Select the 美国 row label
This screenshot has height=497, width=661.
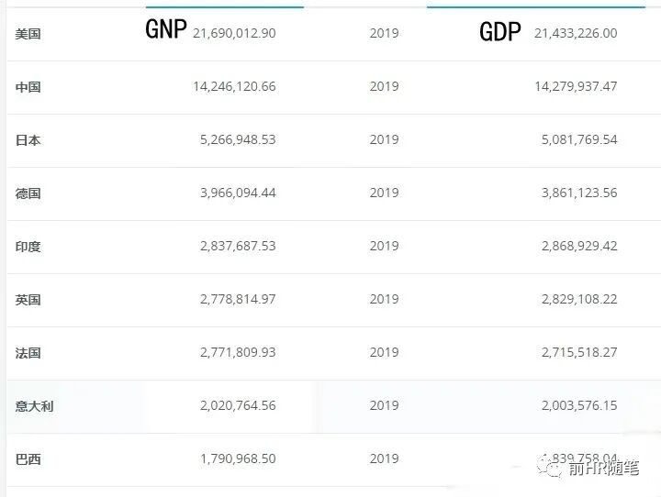point(28,34)
